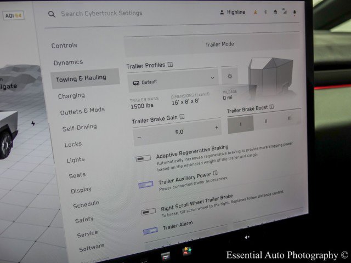
Task: Tap the cellular signal icon
Action: [285, 11]
